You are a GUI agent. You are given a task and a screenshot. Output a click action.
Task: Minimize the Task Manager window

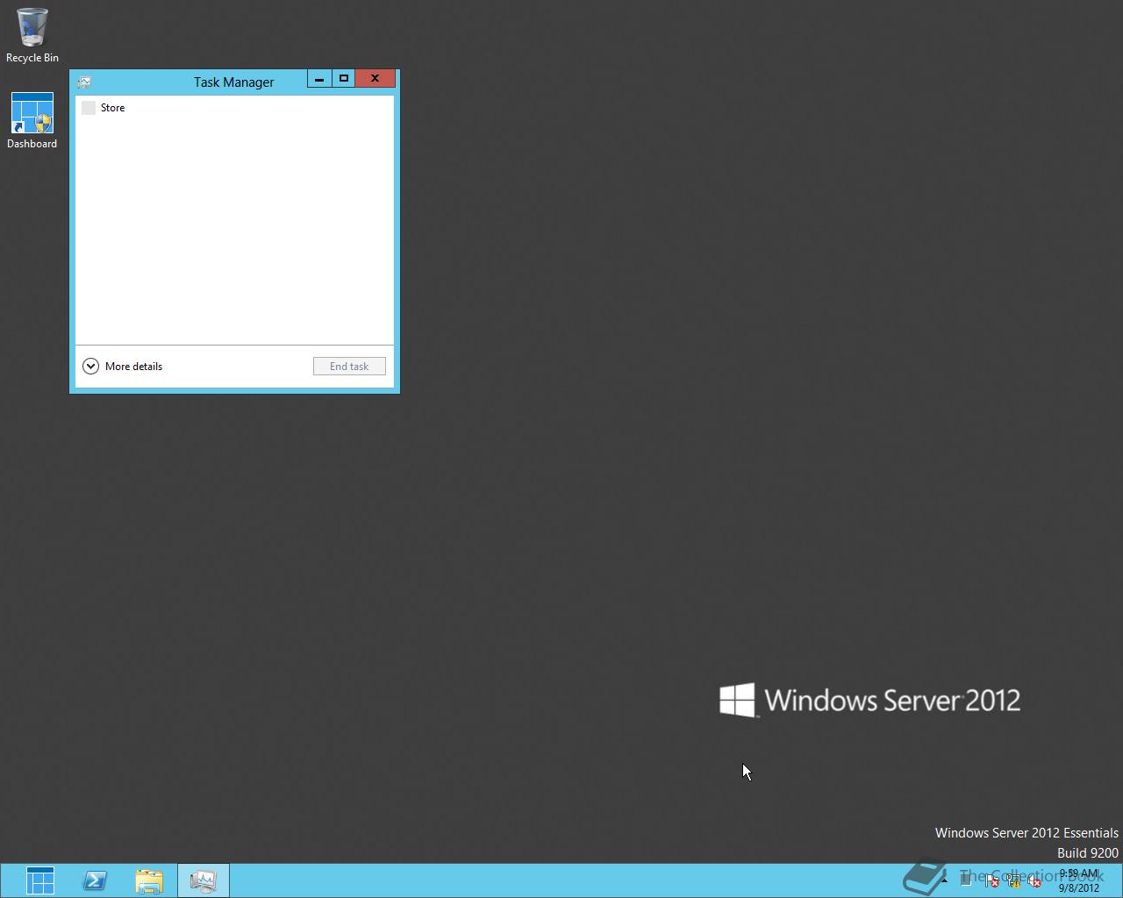pos(319,79)
